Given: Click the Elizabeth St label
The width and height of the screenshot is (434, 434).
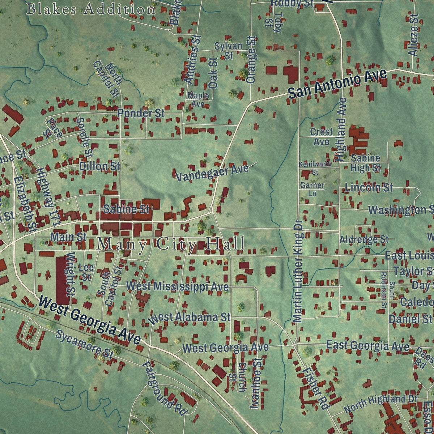Looking at the screenshot, I should pyautogui.click(x=25, y=204).
